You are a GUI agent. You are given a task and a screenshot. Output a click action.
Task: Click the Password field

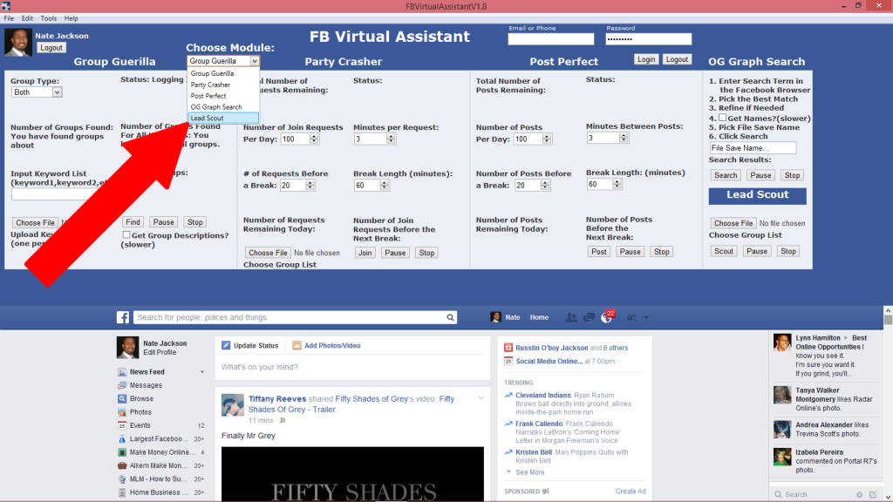pyautogui.click(x=649, y=38)
